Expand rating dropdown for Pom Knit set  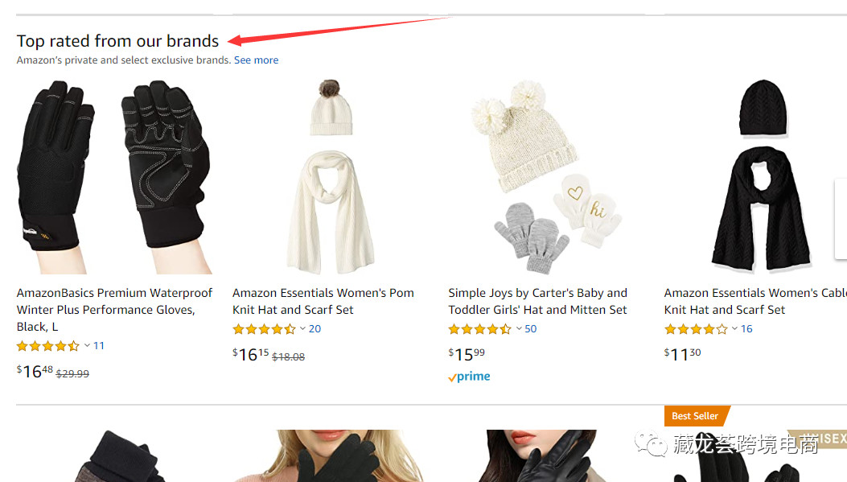[302, 329]
